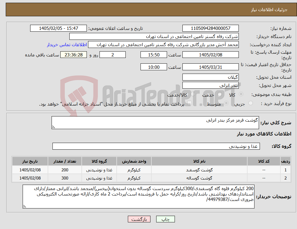Click request creator field محمد آخش
The width and height of the screenshot is (297, 229).
click(x=163, y=45)
